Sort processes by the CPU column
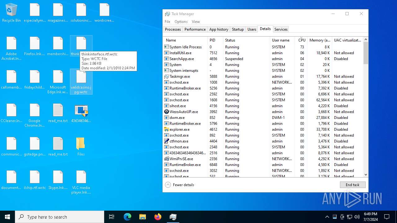Viewport: 397px width, 223px height. tap(302, 40)
